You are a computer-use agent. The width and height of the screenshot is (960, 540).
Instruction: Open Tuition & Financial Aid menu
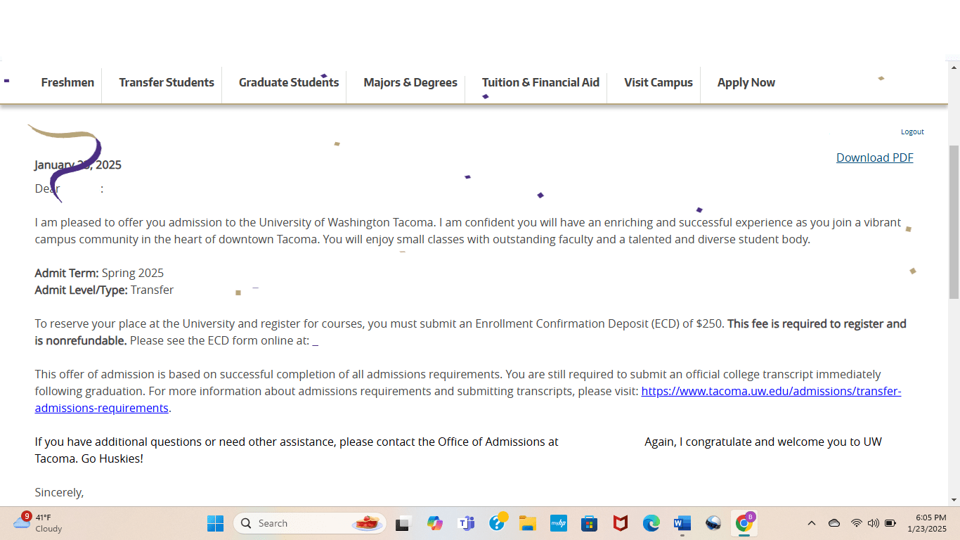coord(540,82)
